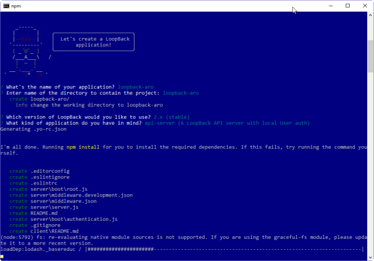This screenshot has height=261, width=374.
Task: Click the api-server application kind answer
Action: (227, 123)
